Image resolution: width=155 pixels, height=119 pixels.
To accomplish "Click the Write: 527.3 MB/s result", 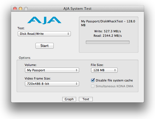I will coord(108,31).
